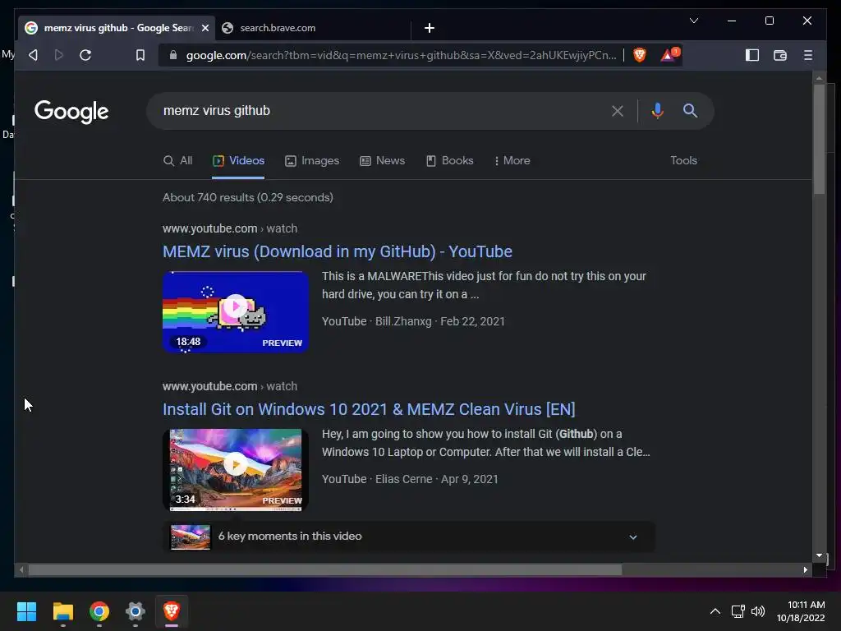Toggle the browser sidebar panel icon
Viewport: 841px width, 631px height.
752,55
